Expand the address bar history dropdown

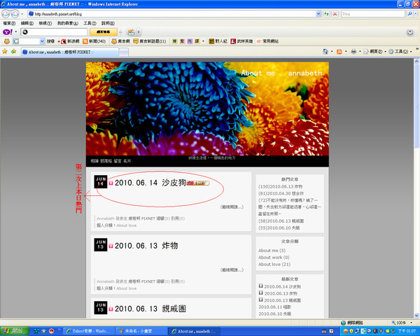click(x=318, y=14)
